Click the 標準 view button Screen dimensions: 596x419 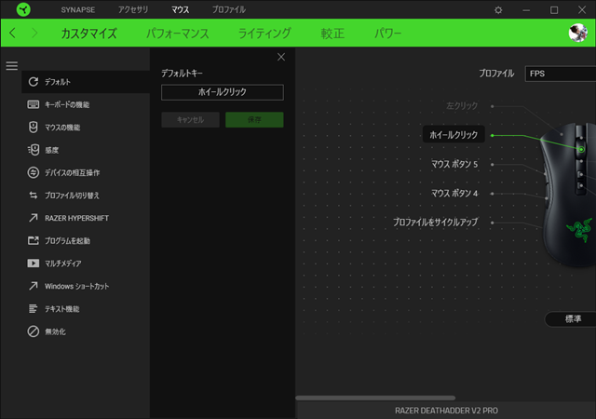[571, 319]
